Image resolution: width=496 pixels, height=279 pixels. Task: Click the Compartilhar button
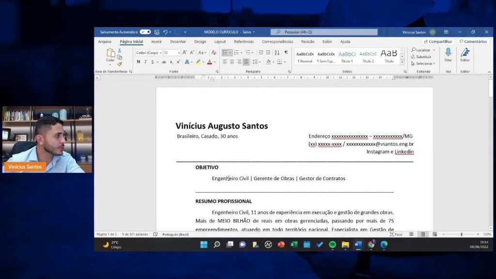[438, 42]
